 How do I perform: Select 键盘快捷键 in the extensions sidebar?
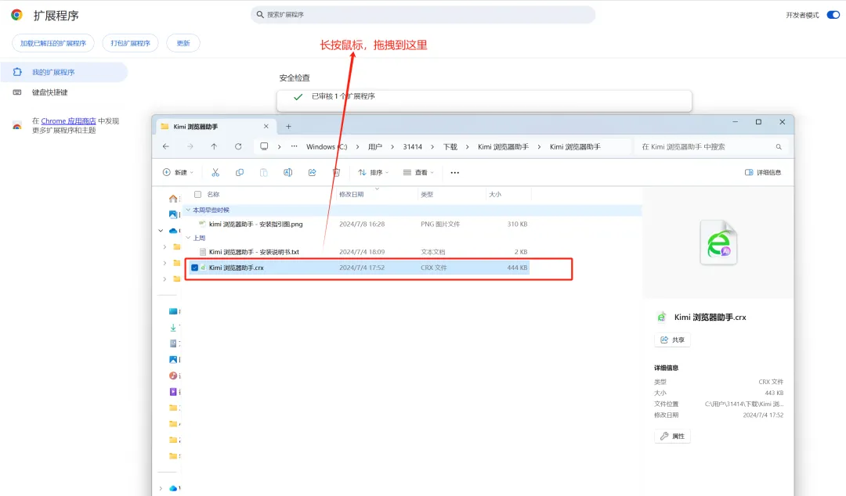49,92
